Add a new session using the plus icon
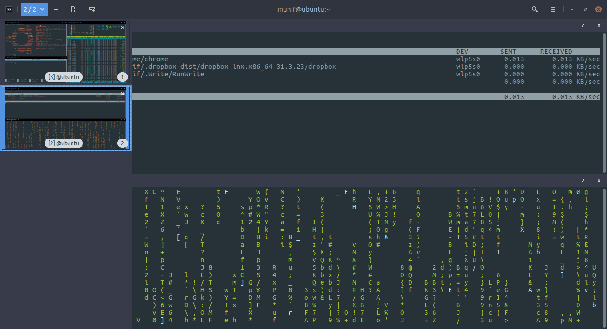The image size is (607, 329). click(56, 9)
